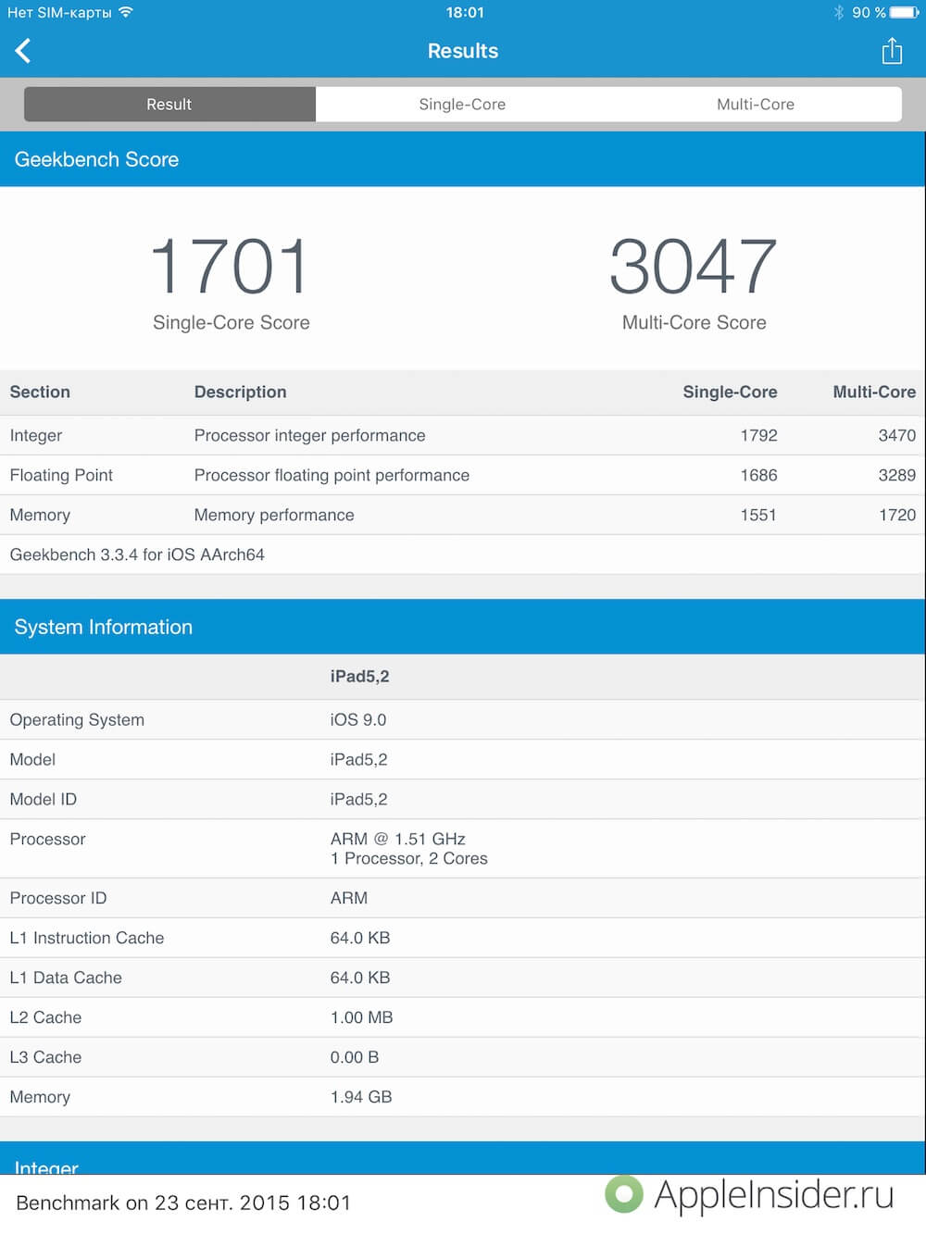Tap the Operating System label

[77, 719]
